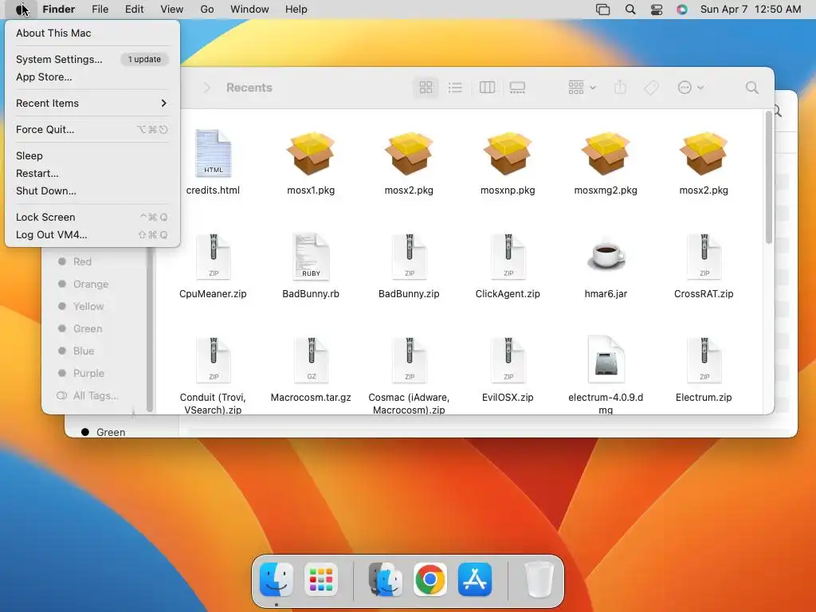Expand the Recent Items submenu

92,103
